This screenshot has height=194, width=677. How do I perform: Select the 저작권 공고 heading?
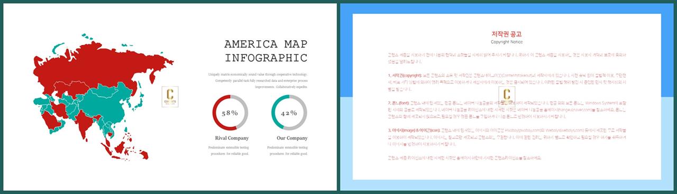pyautogui.click(x=507, y=34)
